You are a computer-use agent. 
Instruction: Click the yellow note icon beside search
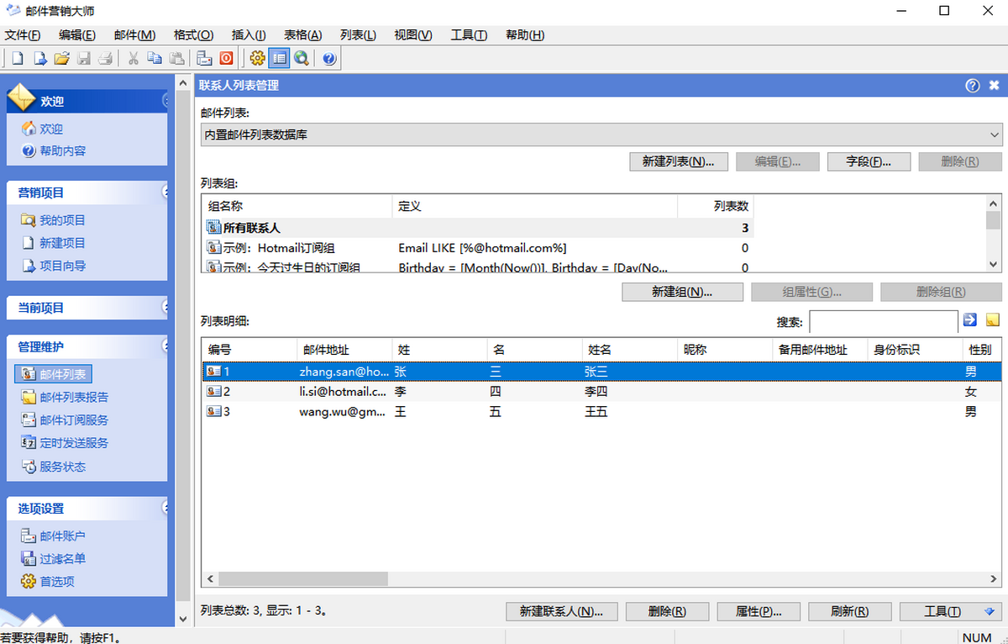(993, 319)
